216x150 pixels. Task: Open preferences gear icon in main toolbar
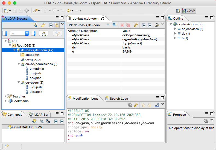(x=27, y=11)
